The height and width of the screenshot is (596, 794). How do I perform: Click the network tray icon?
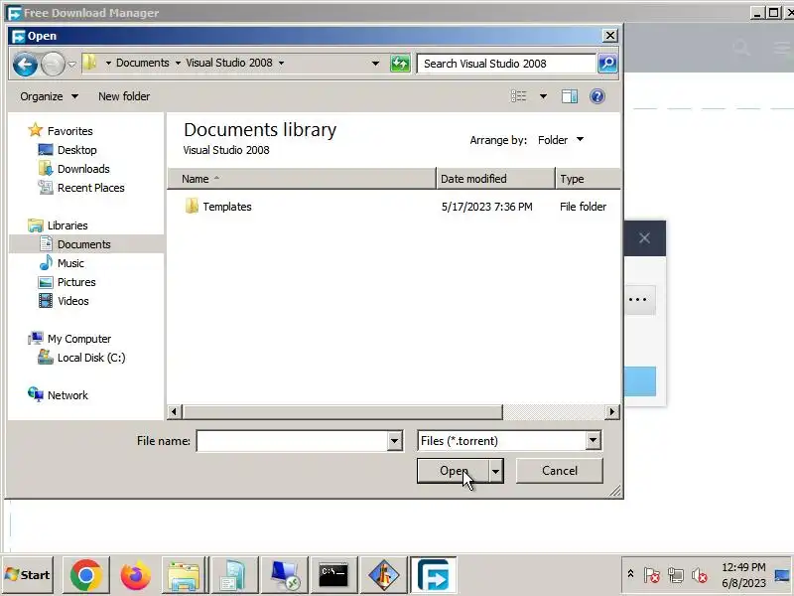675,575
